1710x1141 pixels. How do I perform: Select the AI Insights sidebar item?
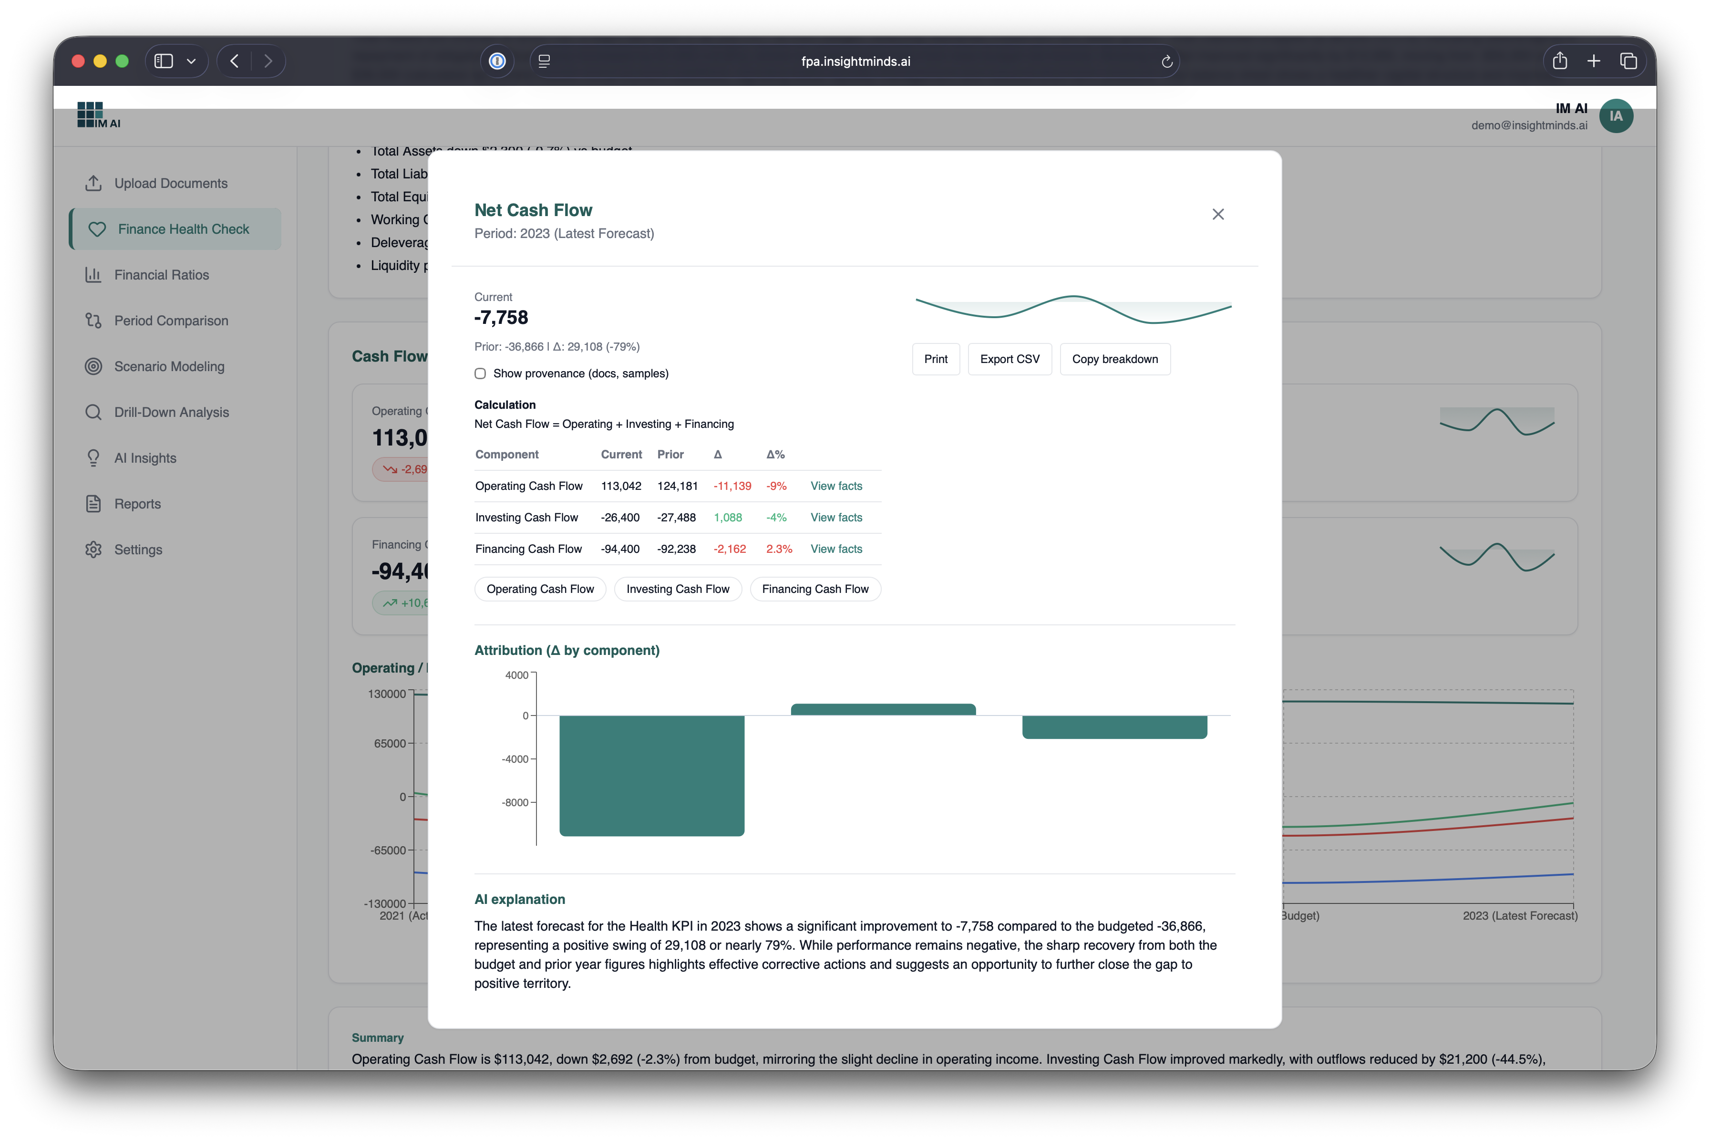(x=145, y=458)
